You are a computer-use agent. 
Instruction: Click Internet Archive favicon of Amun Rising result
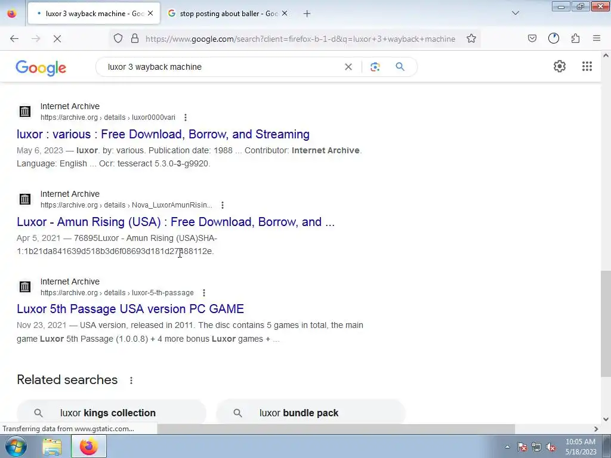tap(25, 199)
